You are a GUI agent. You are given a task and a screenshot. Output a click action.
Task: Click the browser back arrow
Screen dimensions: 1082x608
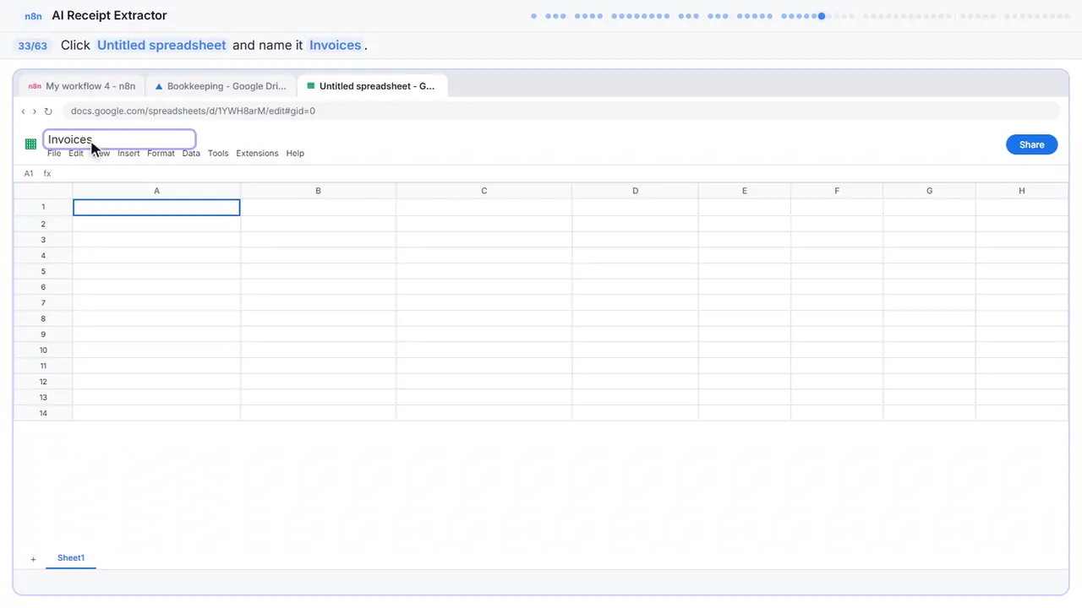[23, 111]
